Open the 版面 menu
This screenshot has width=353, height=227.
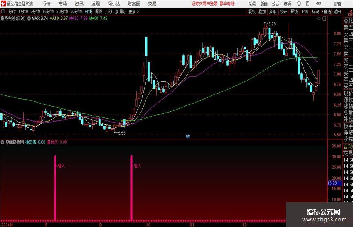coord(264,4)
